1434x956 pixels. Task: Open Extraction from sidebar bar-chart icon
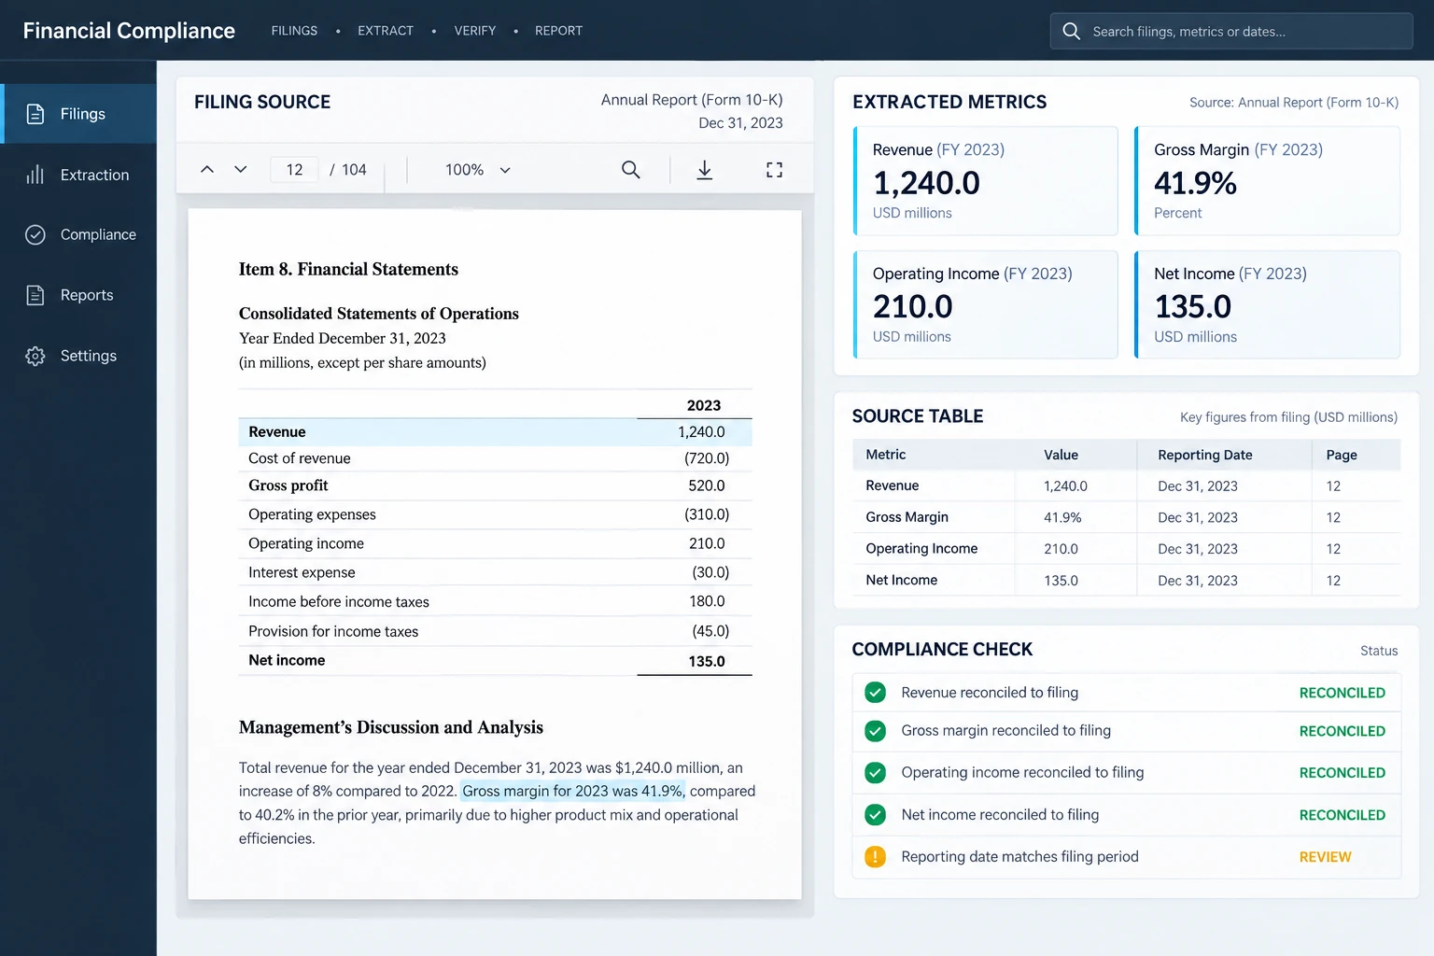pyautogui.click(x=35, y=175)
